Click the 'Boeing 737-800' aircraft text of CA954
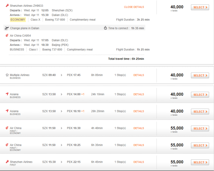This screenshot has height=171, width=214. click(52, 50)
